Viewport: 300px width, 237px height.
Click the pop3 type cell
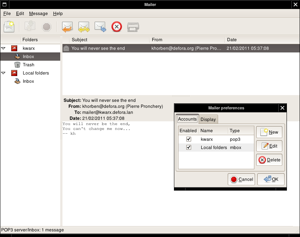235,139
